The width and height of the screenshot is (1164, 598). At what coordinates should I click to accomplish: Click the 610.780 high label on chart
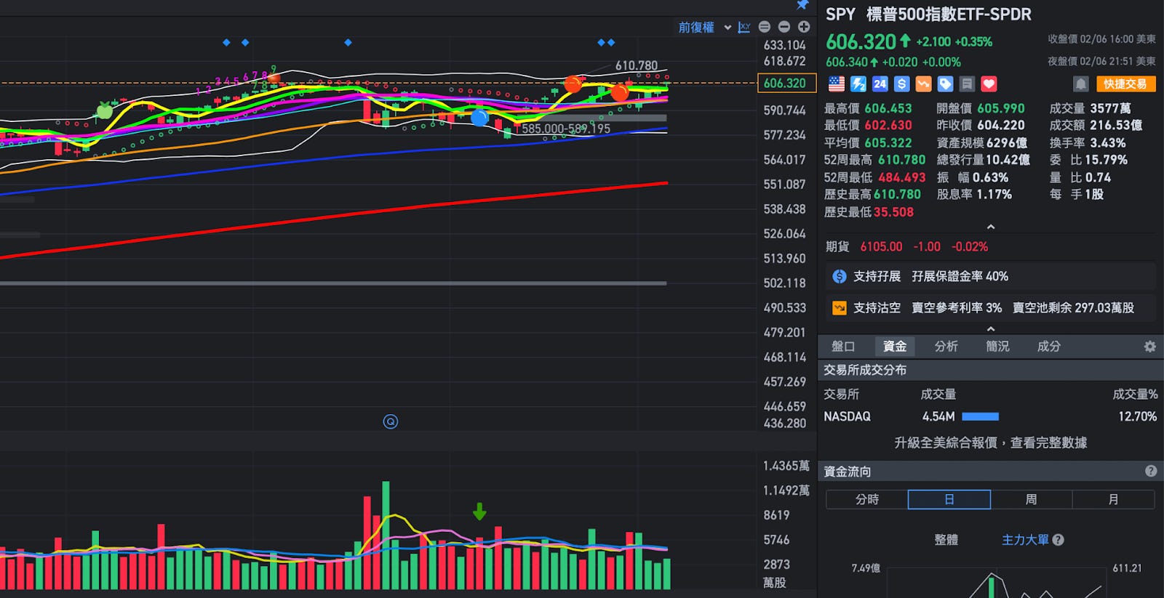point(636,65)
